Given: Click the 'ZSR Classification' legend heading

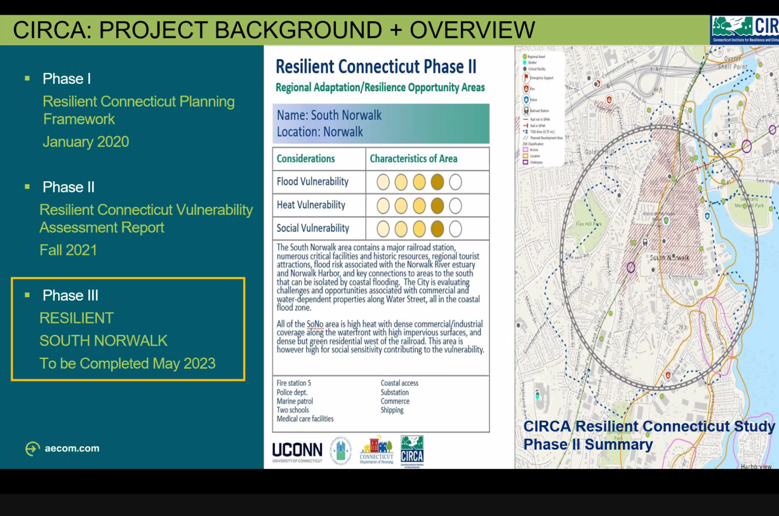Looking at the screenshot, I should [533, 144].
